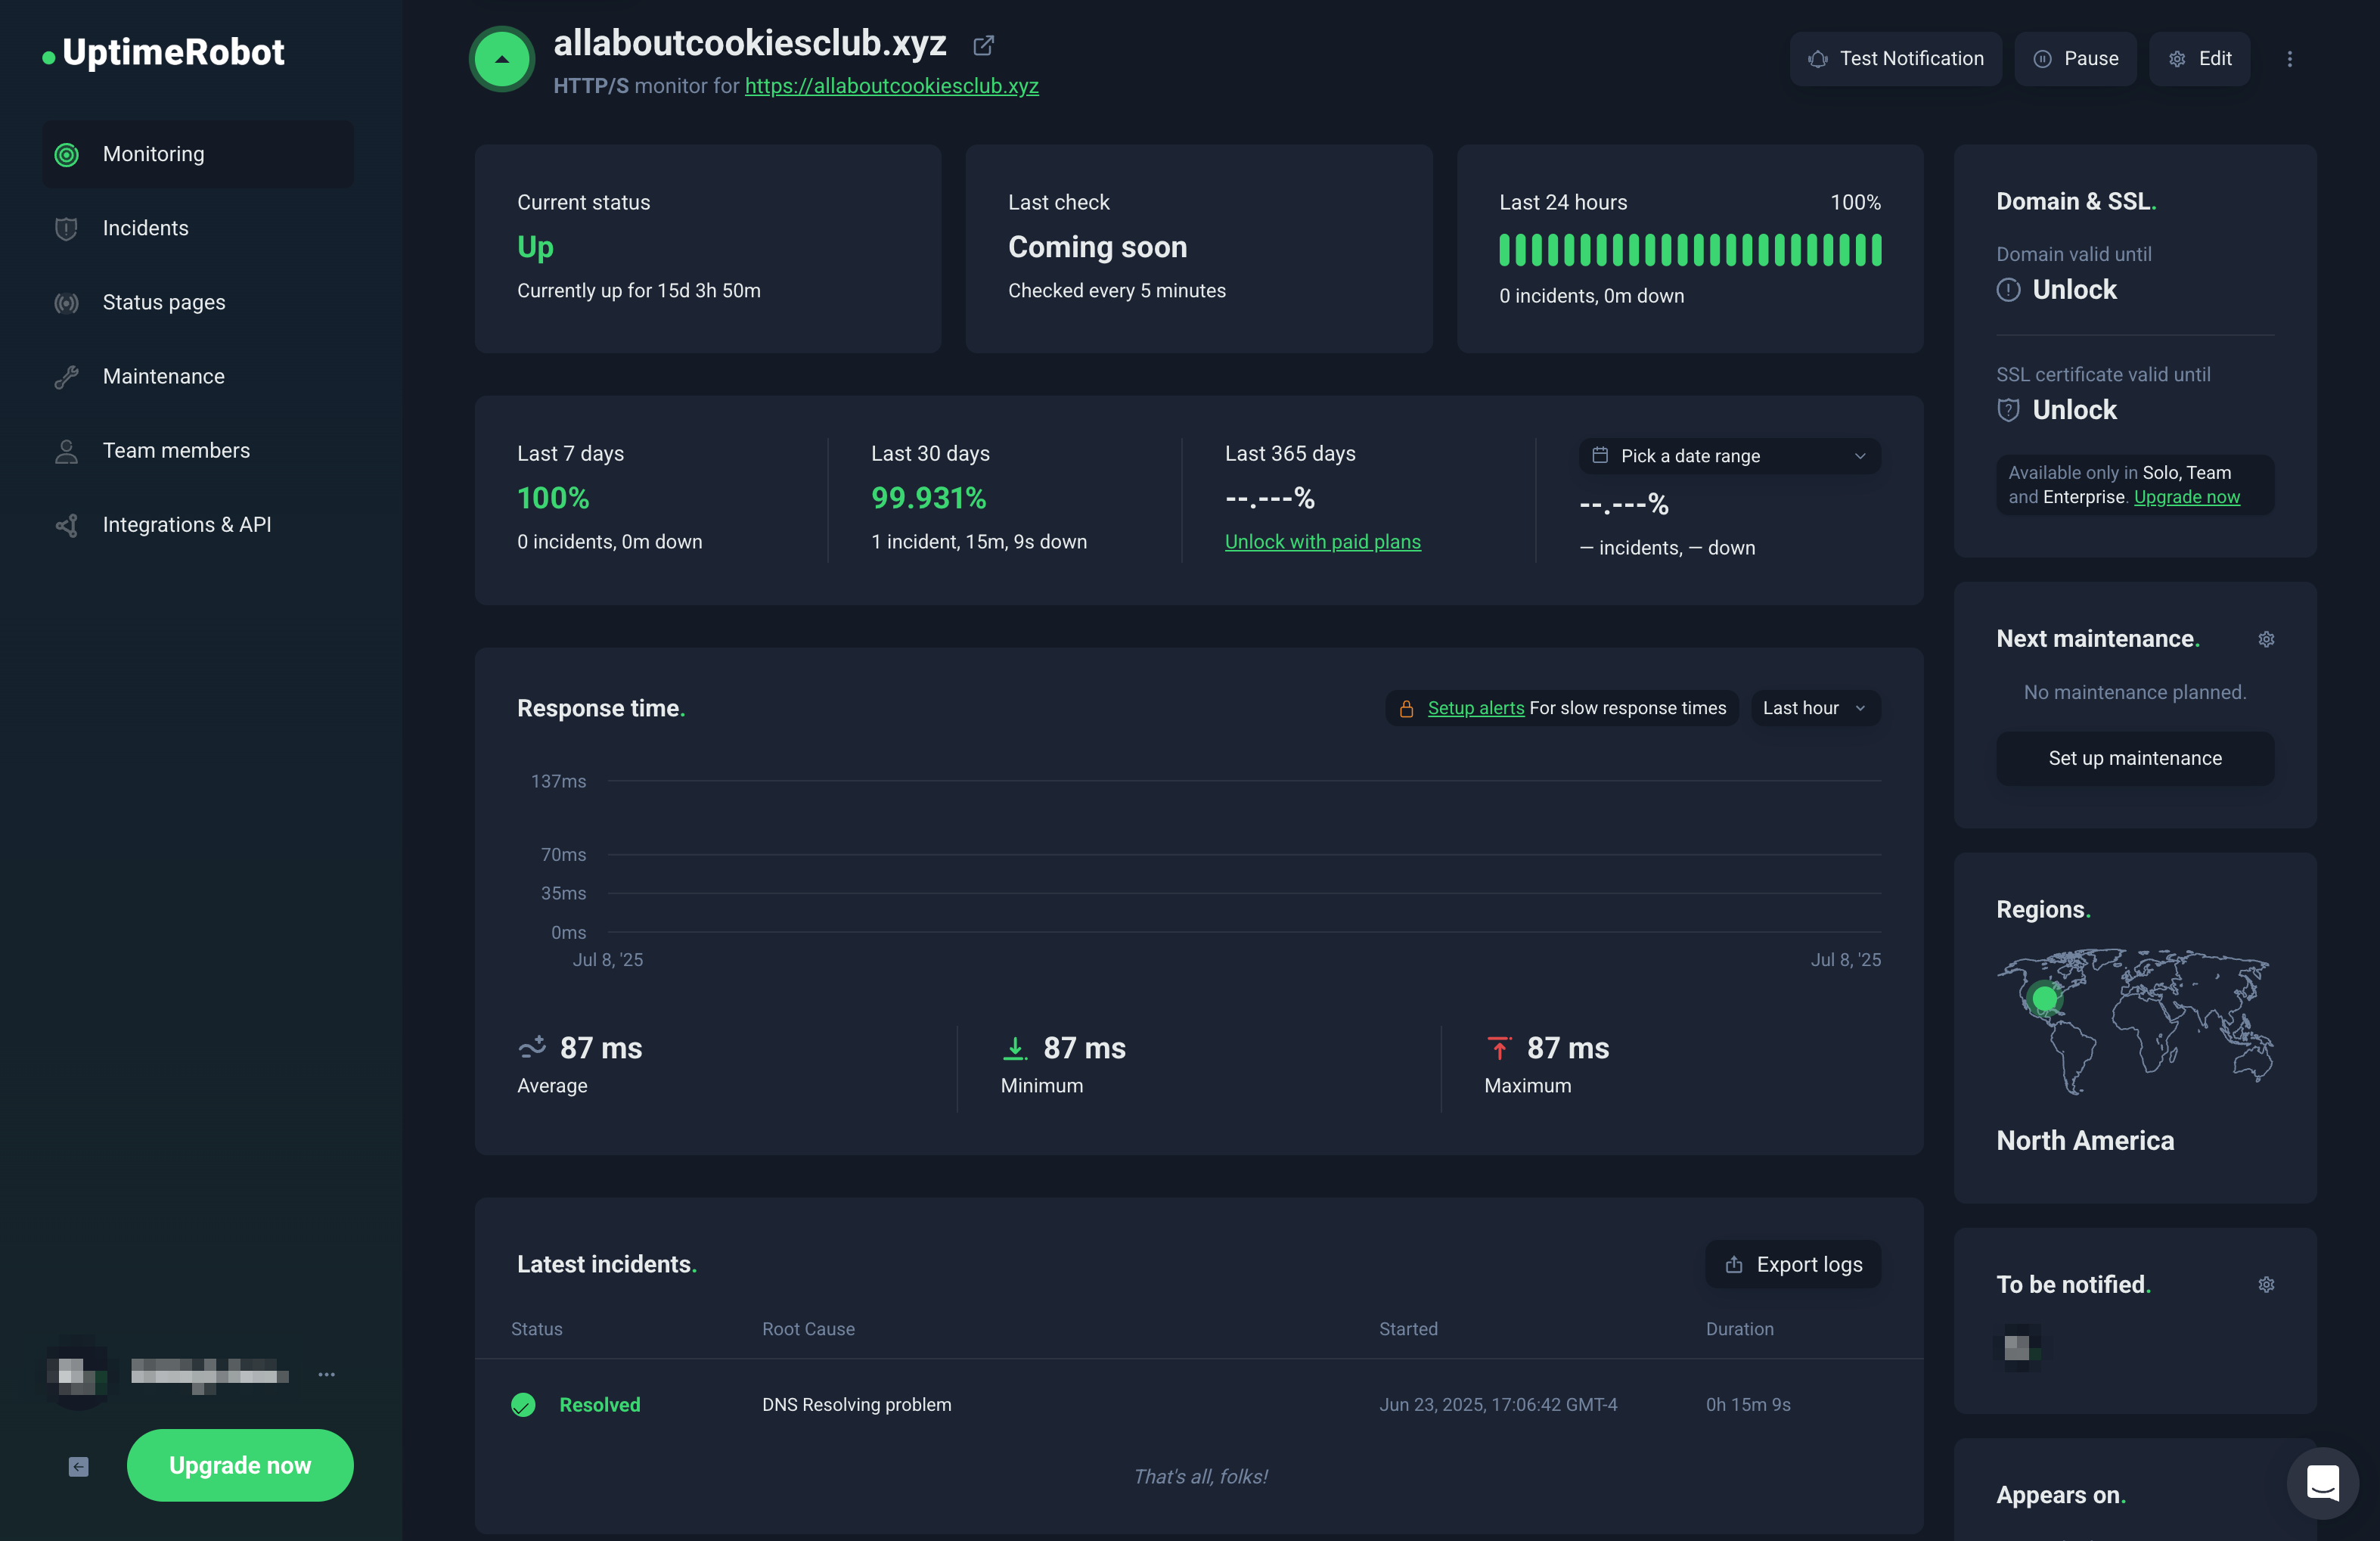Open the live chat bubble

[x=2322, y=1482]
